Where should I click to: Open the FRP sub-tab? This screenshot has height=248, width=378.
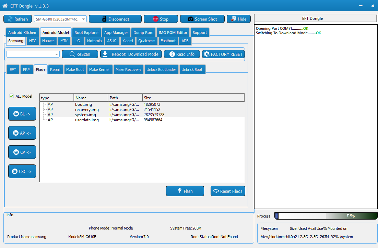[26, 70]
